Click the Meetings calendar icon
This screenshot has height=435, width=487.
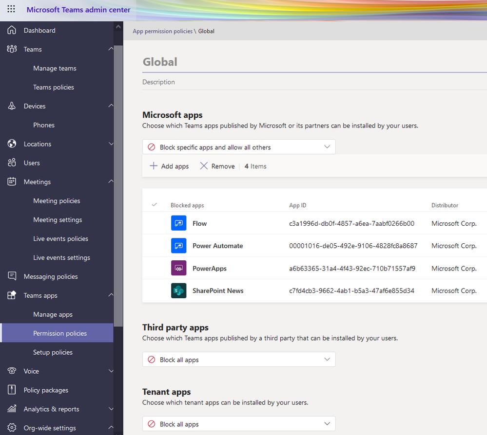(x=12, y=181)
